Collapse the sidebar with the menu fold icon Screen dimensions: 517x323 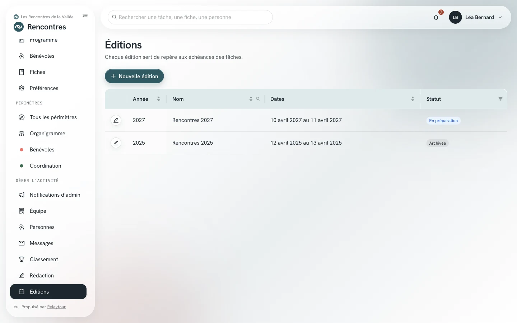click(x=85, y=16)
